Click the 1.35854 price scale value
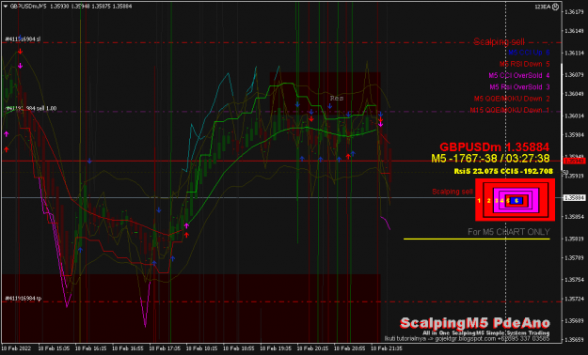The height and width of the screenshot is (355, 588). click(x=573, y=216)
